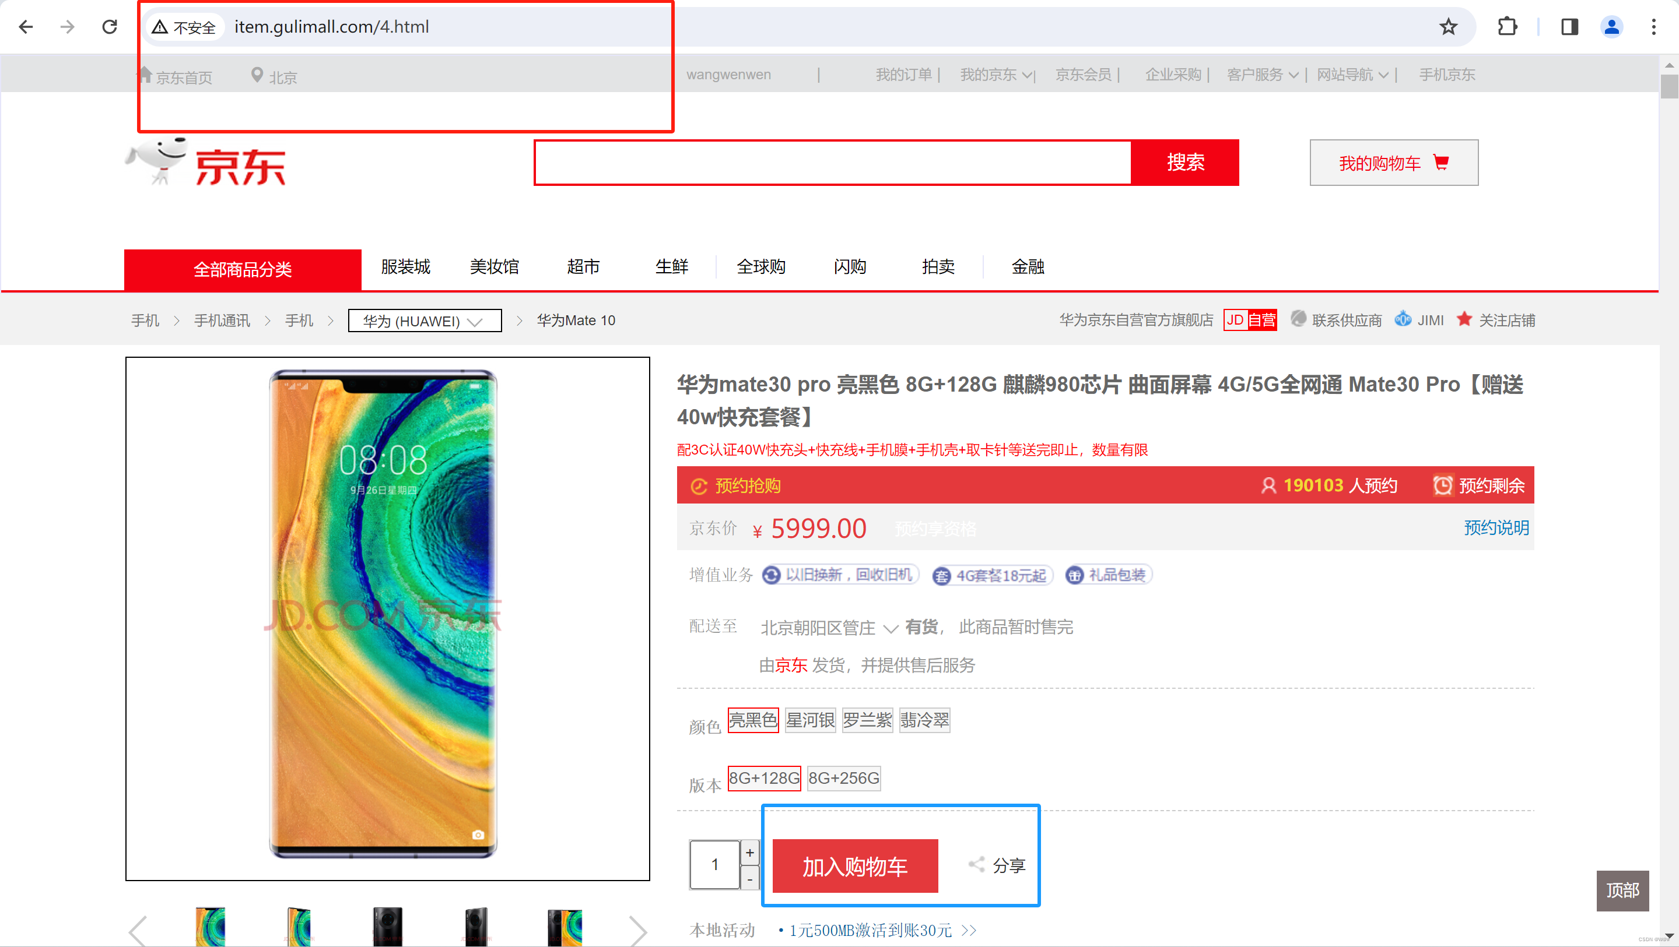Go to the 生鲜 tab
Viewport: 1679px width, 947px height.
click(x=672, y=266)
